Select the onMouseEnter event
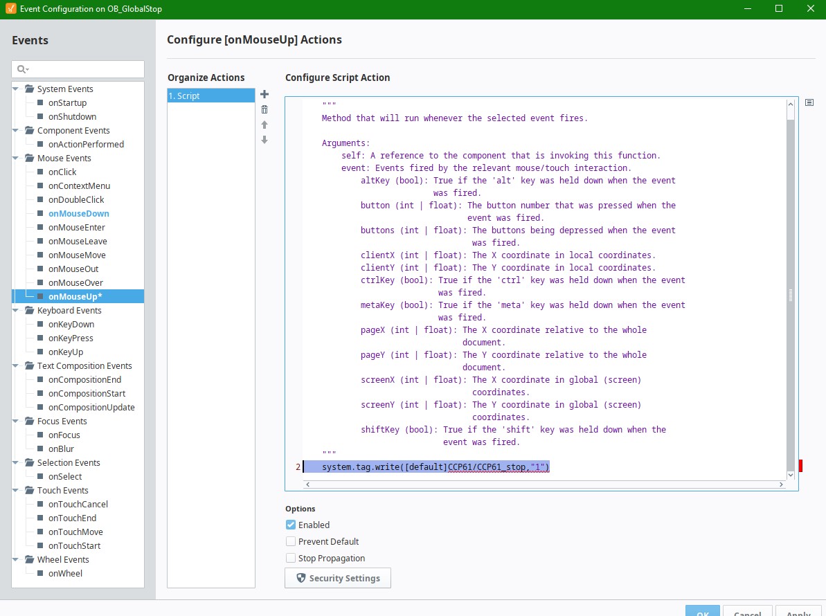This screenshot has height=616, width=826. [x=76, y=228]
